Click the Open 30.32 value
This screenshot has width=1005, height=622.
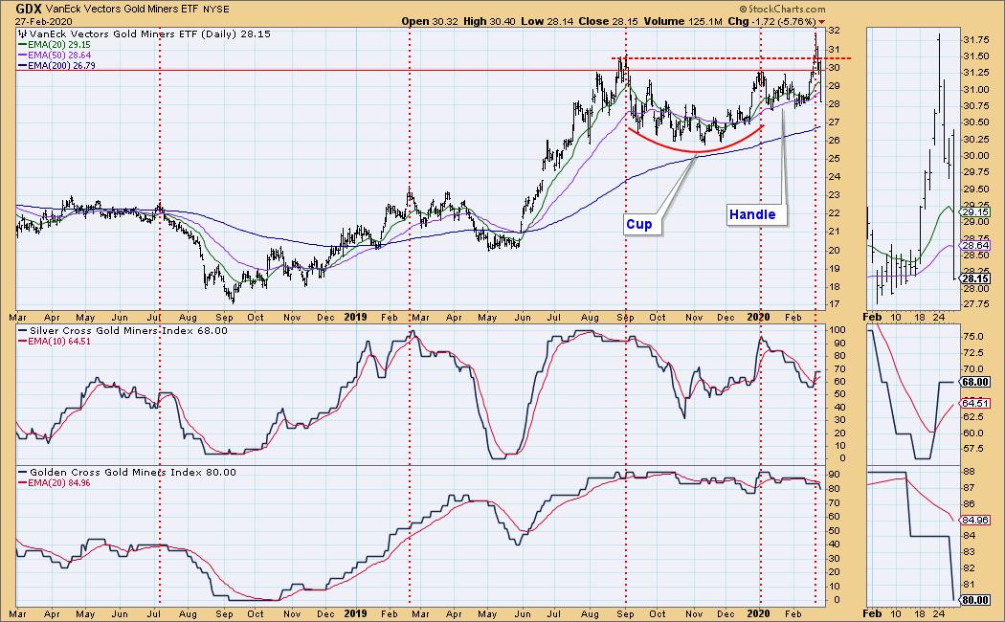click(429, 21)
